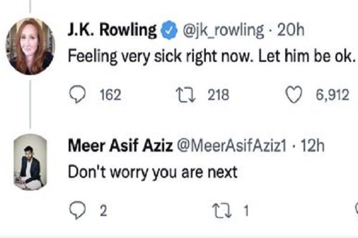358x238 pixels.
Task: Click the 218 retweets count
Action: (217, 95)
